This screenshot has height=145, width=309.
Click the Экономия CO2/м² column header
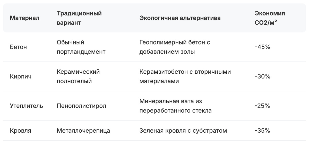(x=270, y=18)
